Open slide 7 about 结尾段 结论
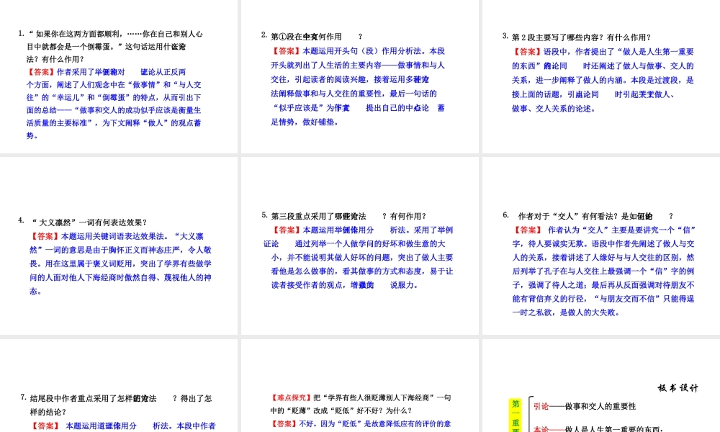The width and height of the screenshot is (720, 432). click(x=119, y=386)
